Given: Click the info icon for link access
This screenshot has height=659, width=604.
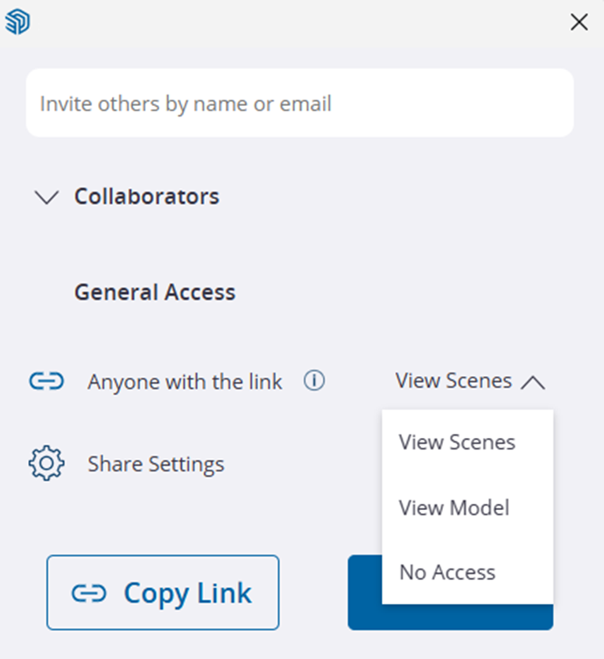Looking at the screenshot, I should click(x=314, y=381).
